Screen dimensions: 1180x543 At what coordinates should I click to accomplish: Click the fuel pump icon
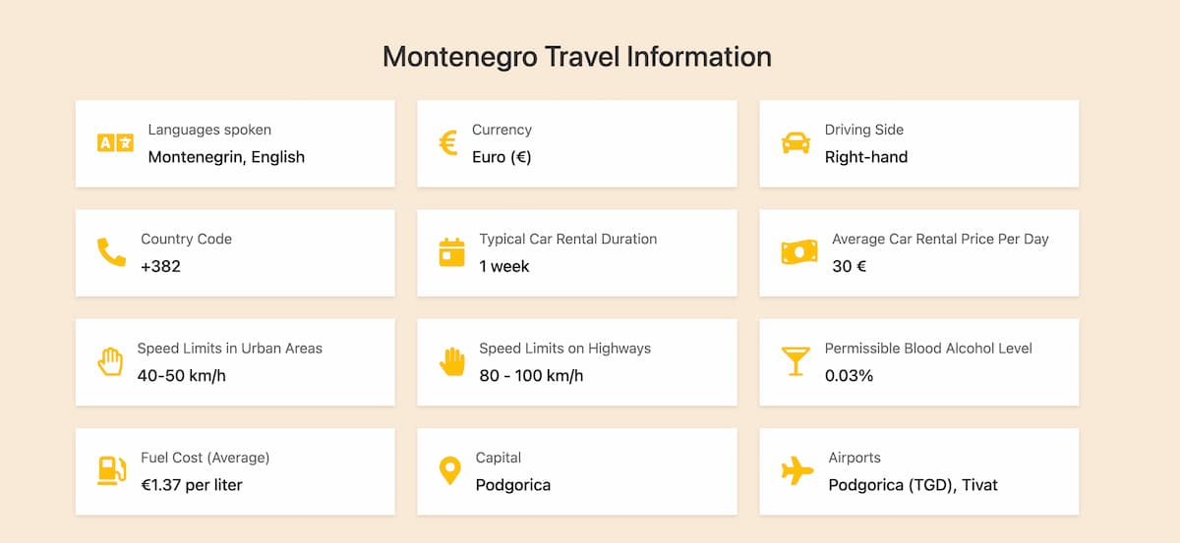tap(111, 470)
